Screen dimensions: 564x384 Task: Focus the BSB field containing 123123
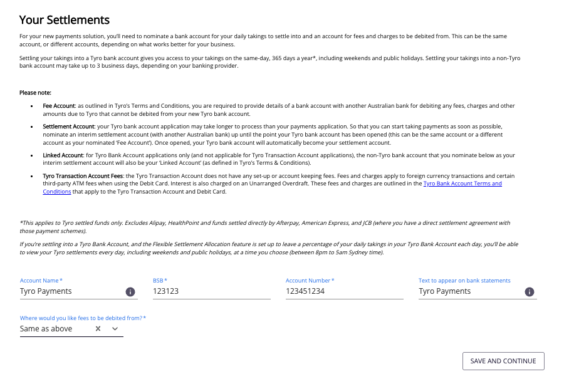point(211,291)
